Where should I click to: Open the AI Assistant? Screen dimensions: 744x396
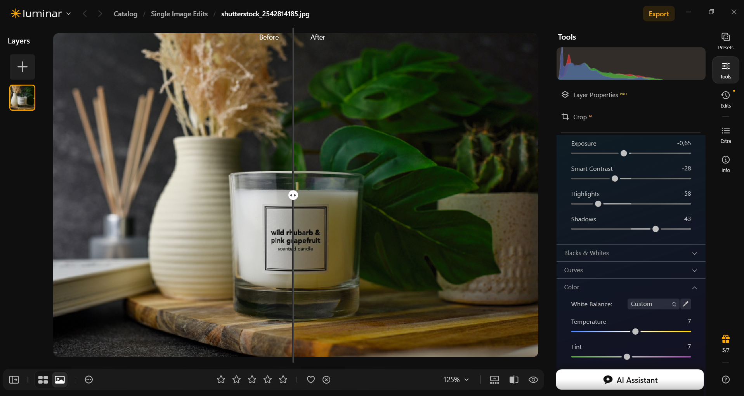[630, 380]
